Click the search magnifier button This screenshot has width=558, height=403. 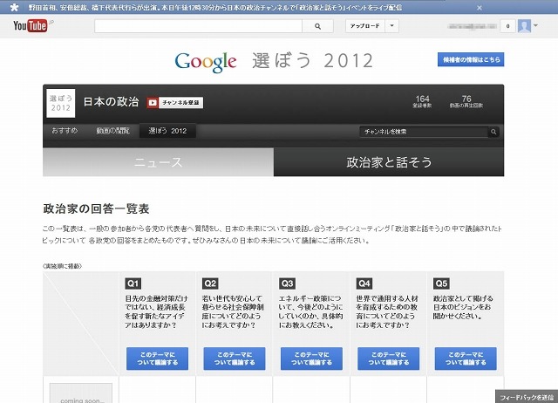click(317, 26)
